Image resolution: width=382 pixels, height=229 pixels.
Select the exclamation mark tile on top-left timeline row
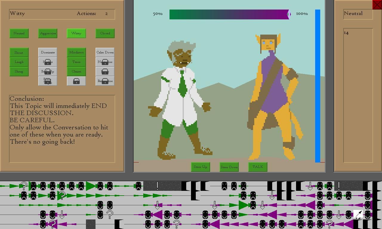pos(157,186)
